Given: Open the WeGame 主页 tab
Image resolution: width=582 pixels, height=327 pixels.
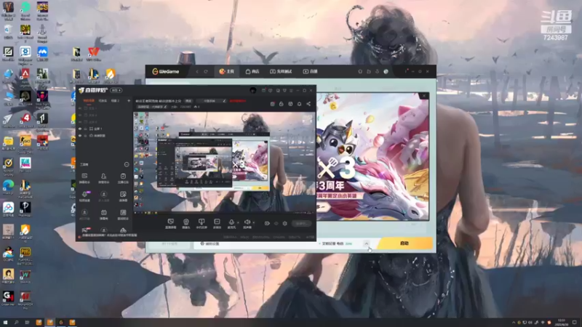Looking at the screenshot, I should click(x=226, y=71).
